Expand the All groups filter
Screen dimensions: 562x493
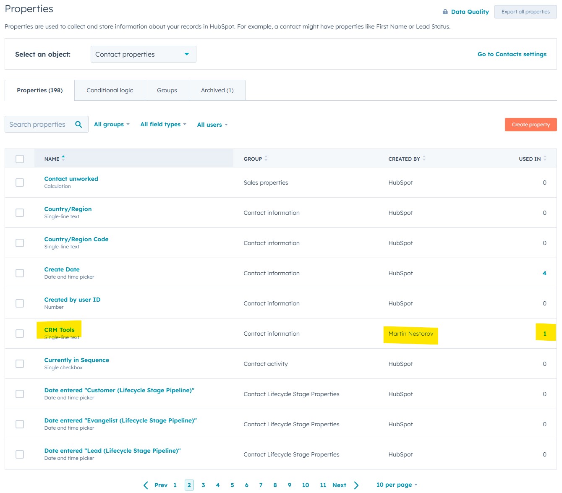pos(112,124)
